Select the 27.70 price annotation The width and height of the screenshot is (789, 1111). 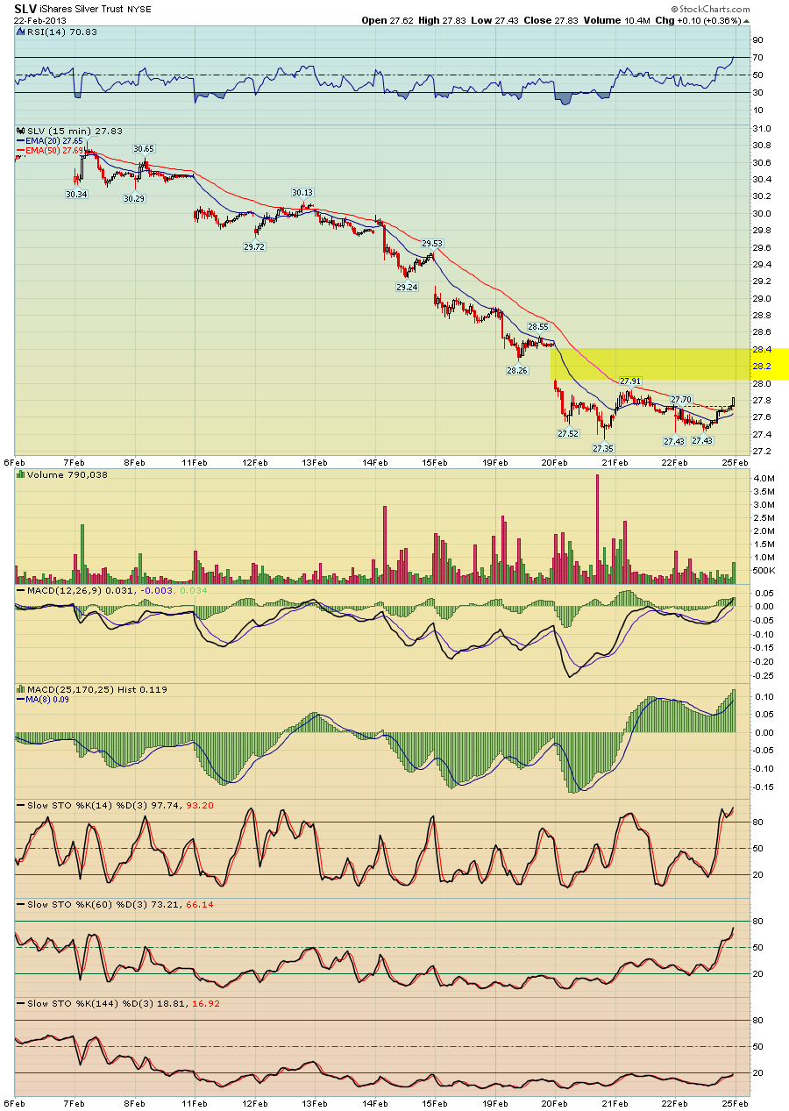point(682,399)
